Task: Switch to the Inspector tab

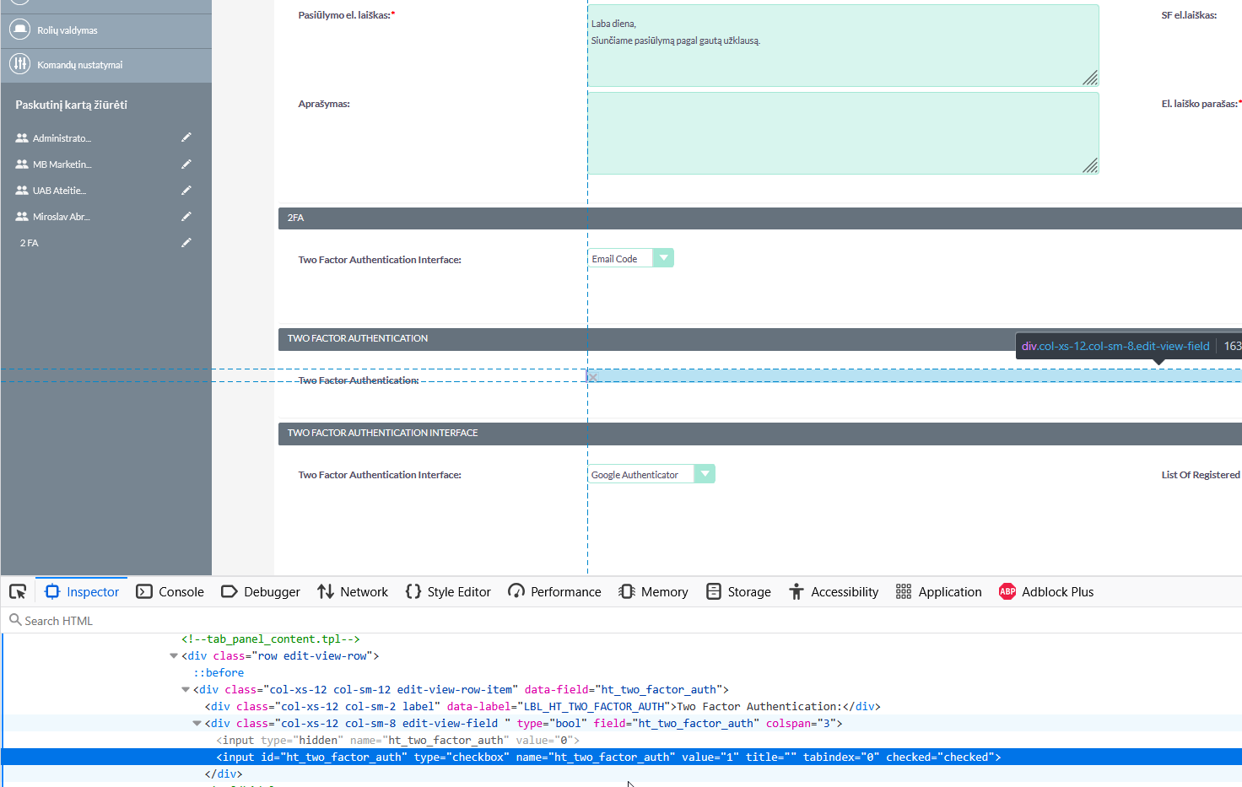Action: [x=82, y=591]
